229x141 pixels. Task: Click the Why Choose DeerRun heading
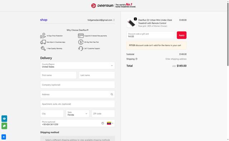(x=78, y=30)
